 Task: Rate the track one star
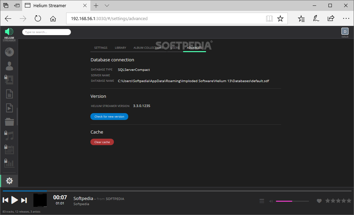tap(328, 201)
